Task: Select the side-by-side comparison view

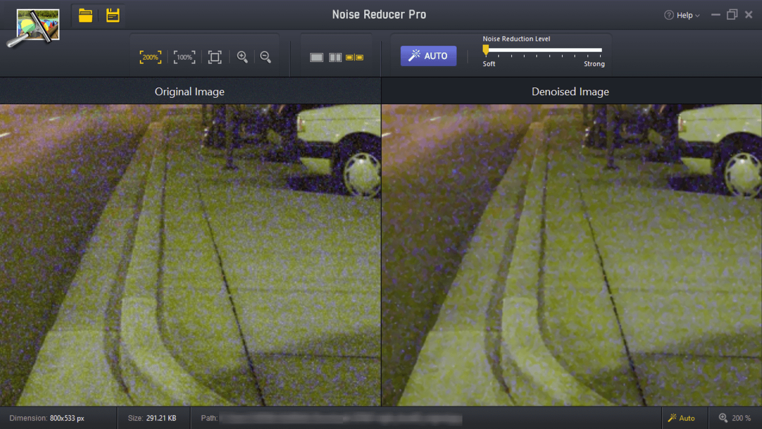Action: (355, 58)
